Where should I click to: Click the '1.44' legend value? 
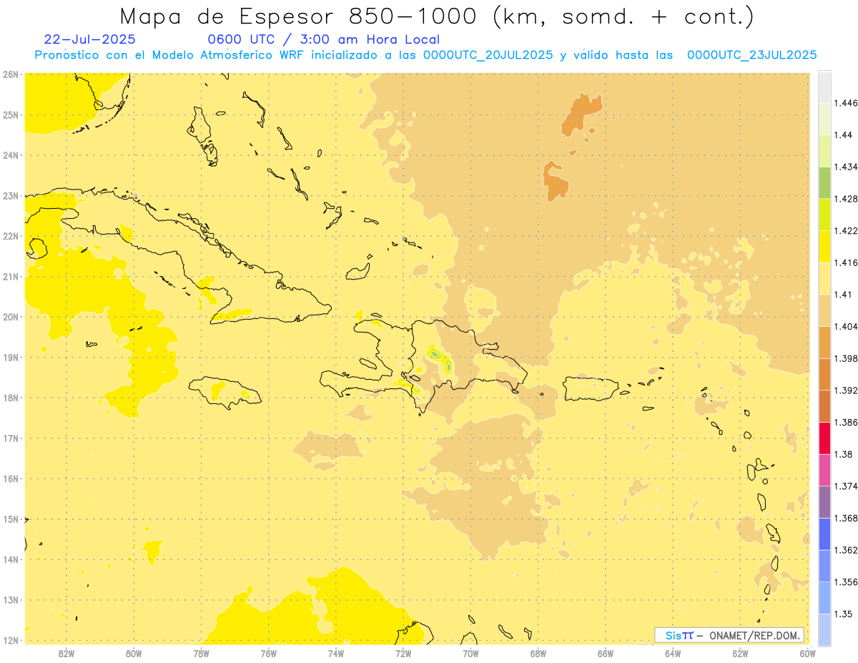click(x=844, y=134)
